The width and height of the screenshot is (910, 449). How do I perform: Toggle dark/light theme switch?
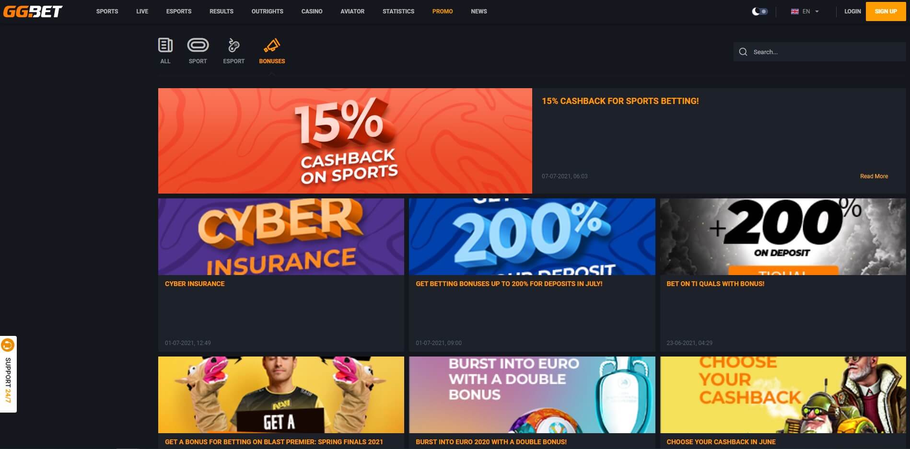[759, 12]
